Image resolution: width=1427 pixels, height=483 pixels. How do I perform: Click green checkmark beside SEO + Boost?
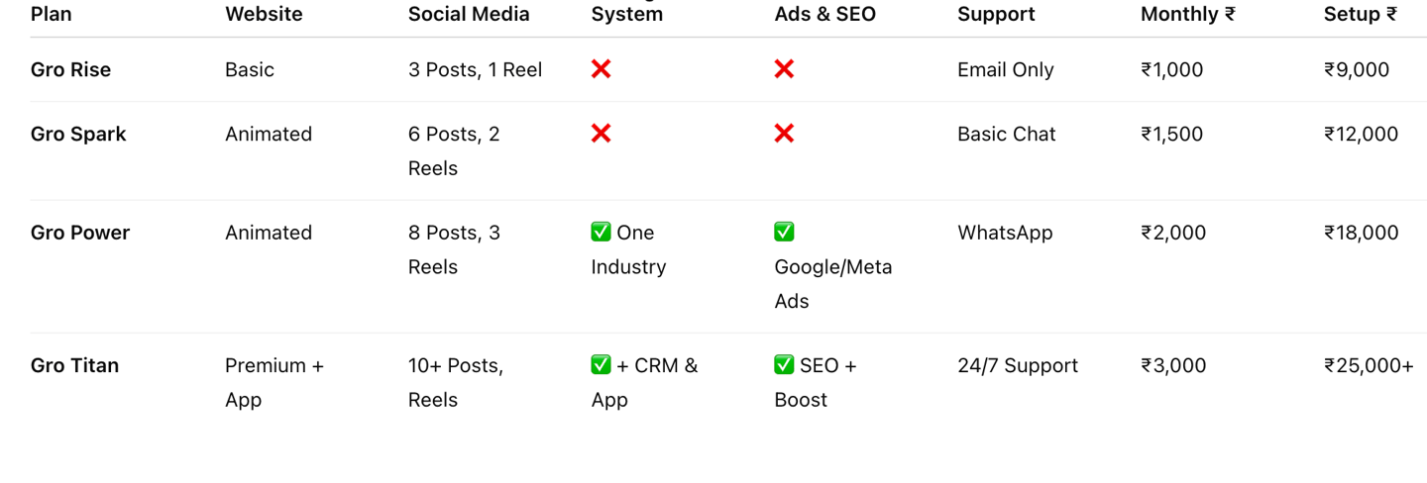point(784,364)
